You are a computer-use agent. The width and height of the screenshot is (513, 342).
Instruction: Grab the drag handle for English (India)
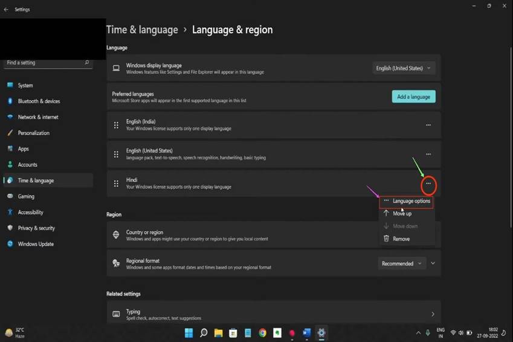click(x=116, y=125)
